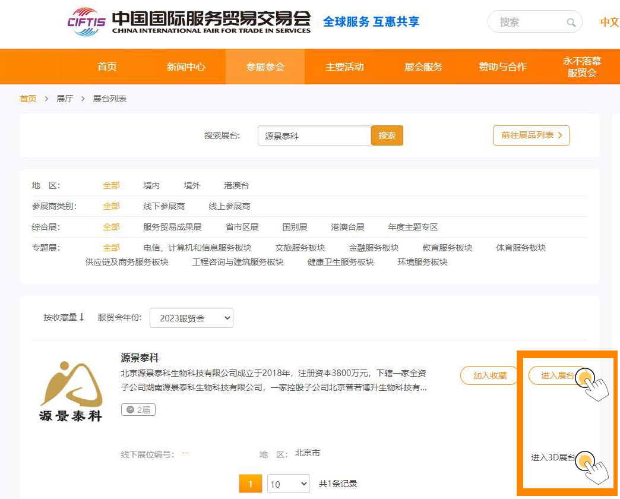Click the sort-by-favorites down arrow

pos(82,317)
